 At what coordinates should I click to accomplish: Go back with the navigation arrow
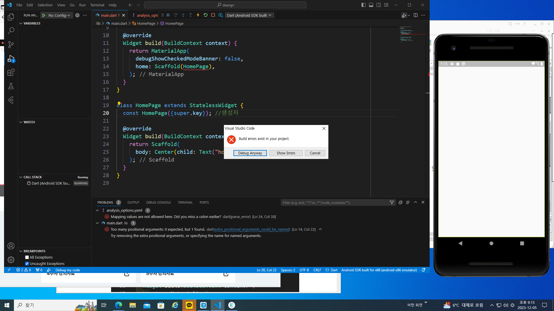pyautogui.click(x=130, y=5)
